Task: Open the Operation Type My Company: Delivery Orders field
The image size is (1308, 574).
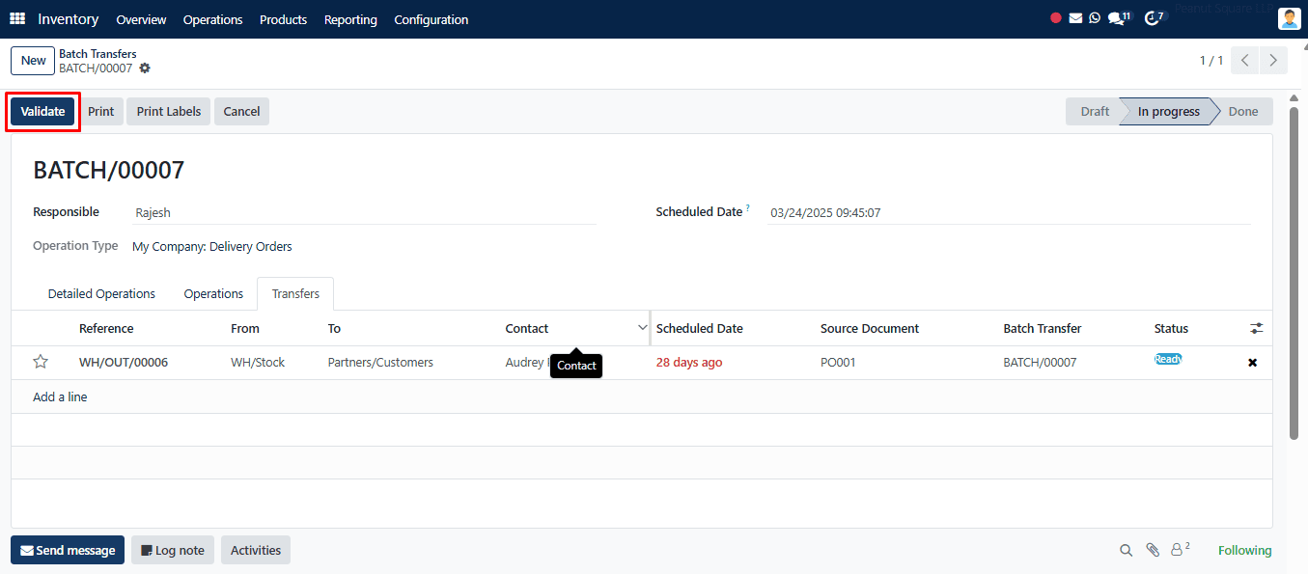Action: [212, 247]
